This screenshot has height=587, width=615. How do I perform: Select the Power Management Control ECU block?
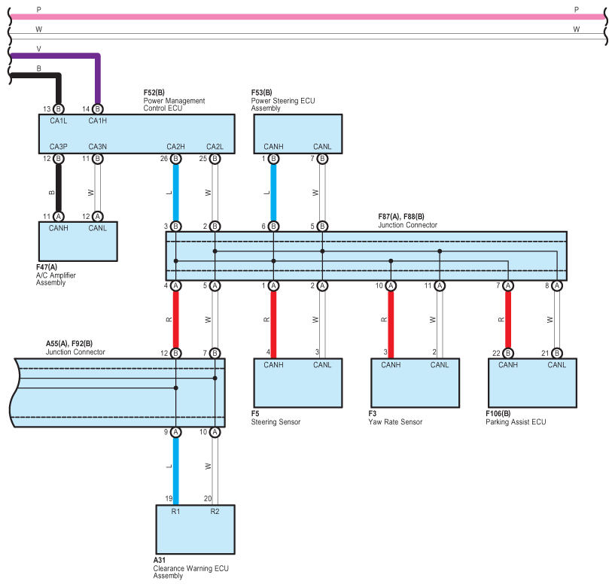(135, 134)
